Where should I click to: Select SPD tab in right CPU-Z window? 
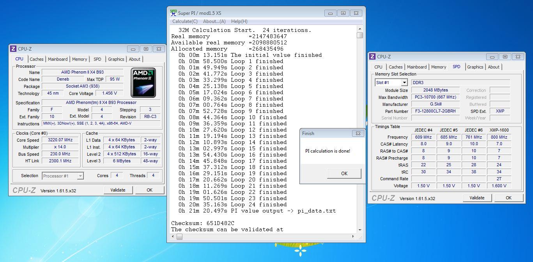[x=457, y=67]
